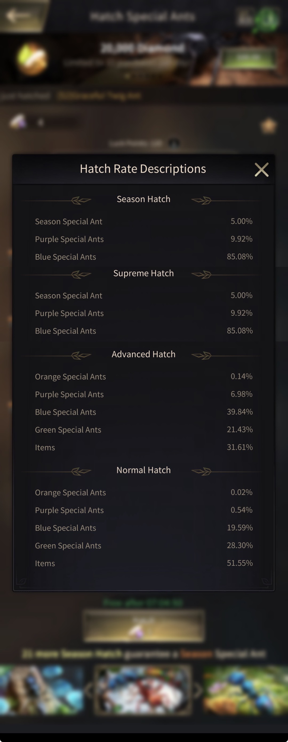The height and width of the screenshot is (742, 288).
Task: Tap the Normal Hatch section header
Action: coord(143,470)
